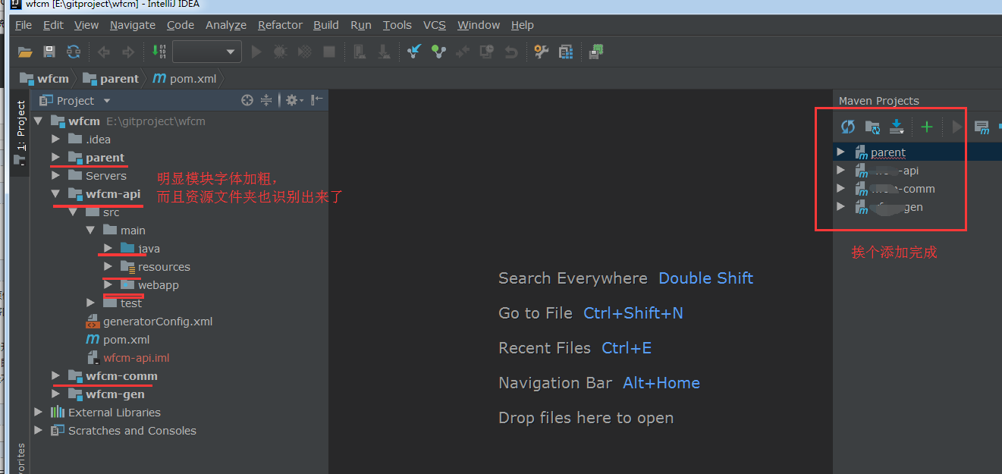
Task: Click the VCS Update Project icon
Action: tap(414, 52)
